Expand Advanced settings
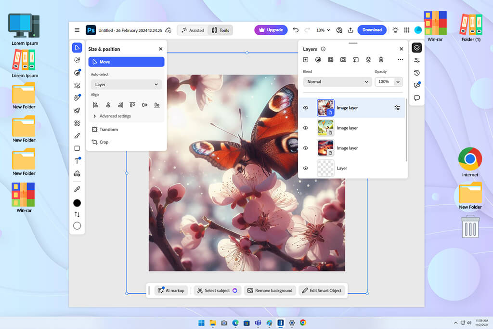The image size is (493, 329). tap(112, 116)
